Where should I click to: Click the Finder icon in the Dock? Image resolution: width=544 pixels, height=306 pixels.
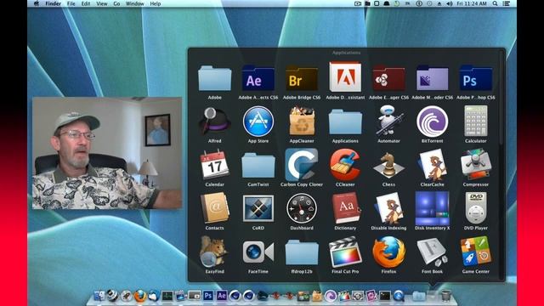click(99, 296)
